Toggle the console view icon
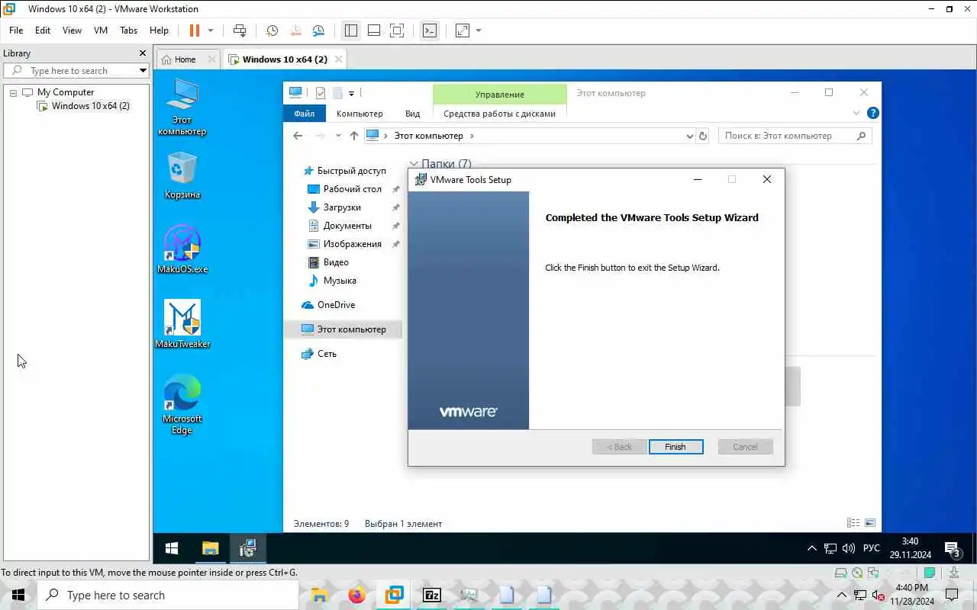 tap(430, 30)
